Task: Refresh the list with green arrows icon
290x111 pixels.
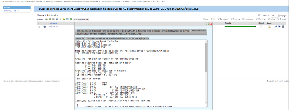Action: [71, 19]
